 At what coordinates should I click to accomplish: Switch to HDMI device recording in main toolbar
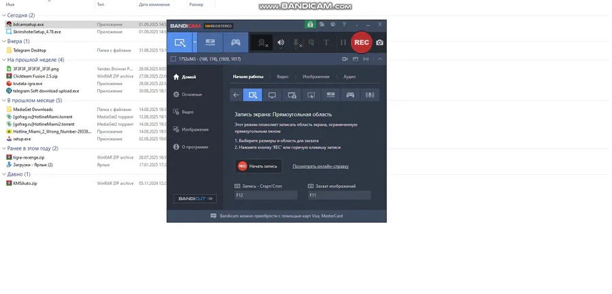[x=210, y=43]
